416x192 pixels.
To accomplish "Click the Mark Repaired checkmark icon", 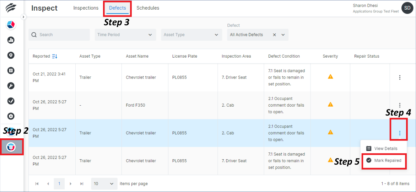I will click(368, 160).
